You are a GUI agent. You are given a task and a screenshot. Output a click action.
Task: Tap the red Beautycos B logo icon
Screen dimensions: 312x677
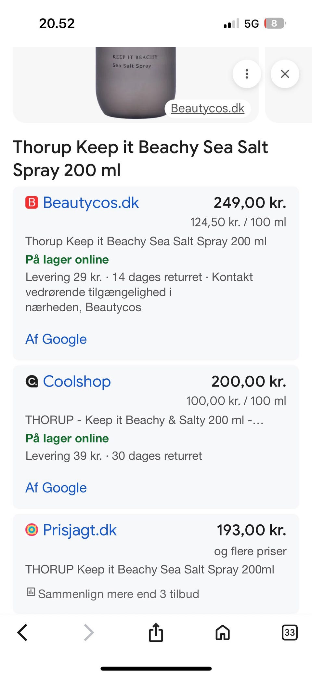[32, 202]
